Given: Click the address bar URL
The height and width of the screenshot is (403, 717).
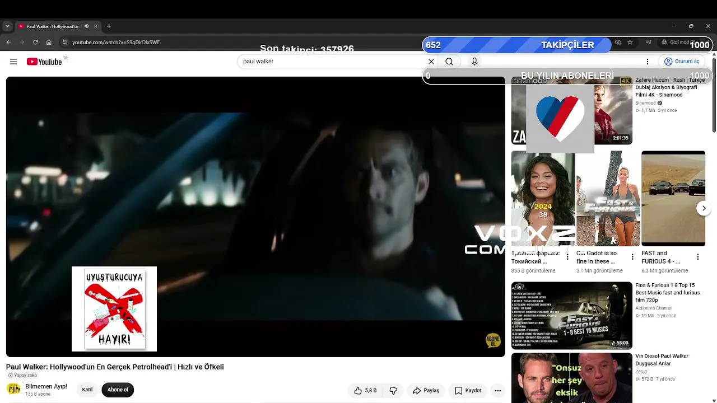Looking at the screenshot, I should 116,42.
